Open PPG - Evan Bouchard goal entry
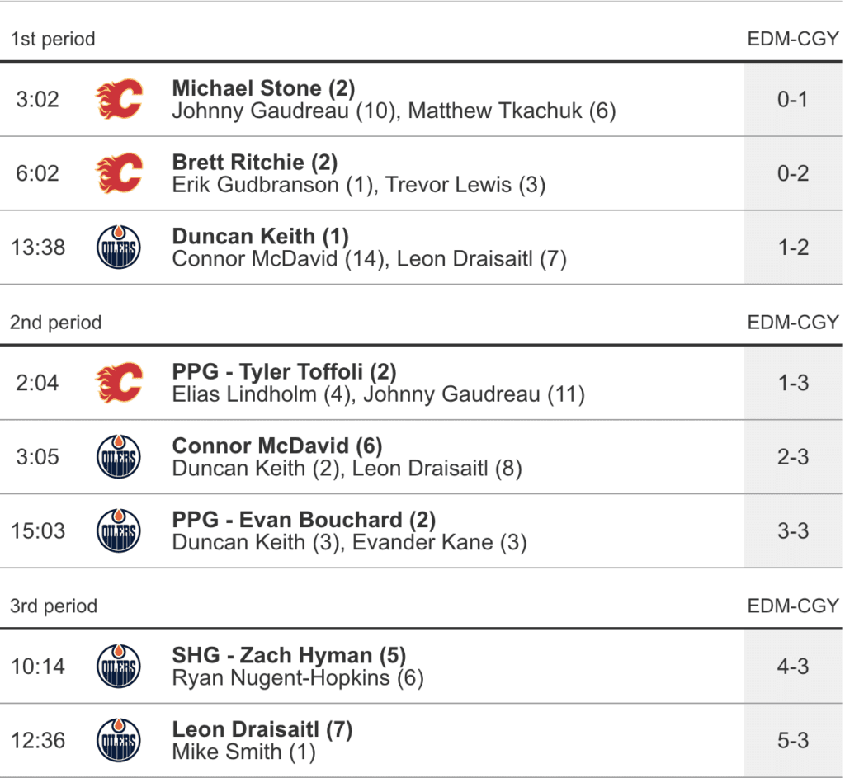 (304, 520)
